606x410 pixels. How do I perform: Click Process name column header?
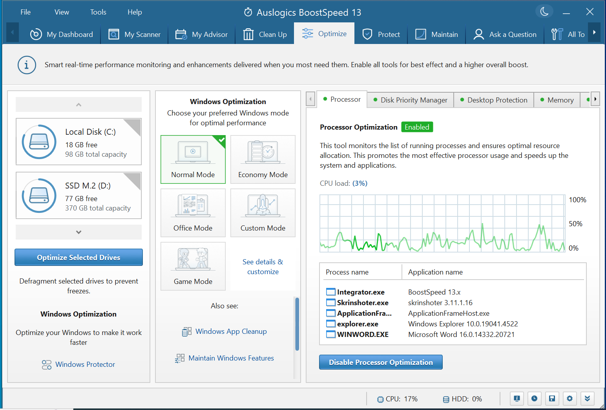click(x=363, y=272)
